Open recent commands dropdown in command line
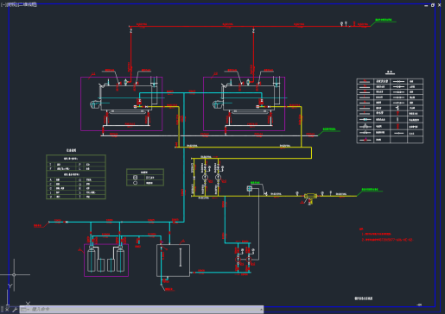 (x=25, y=310)
